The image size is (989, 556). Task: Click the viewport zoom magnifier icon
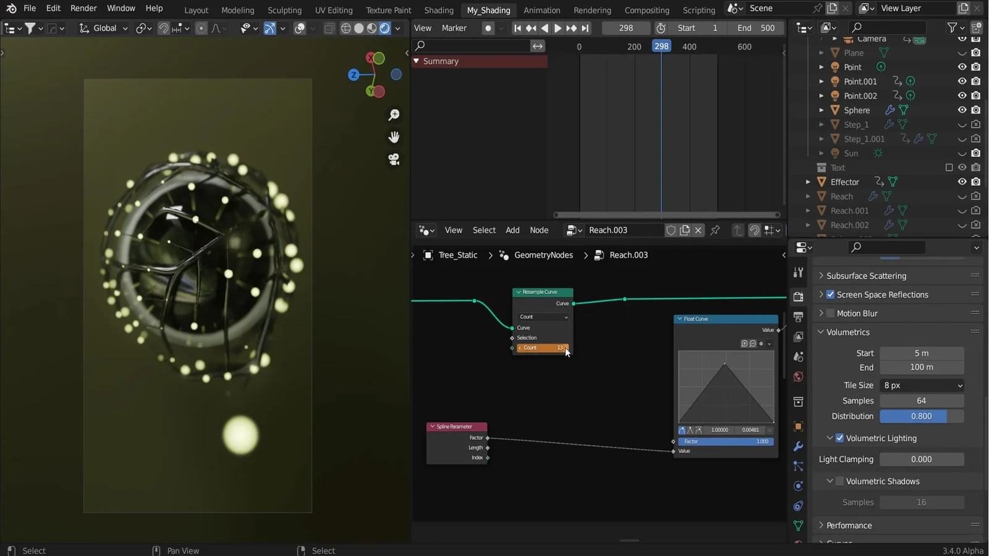click(x=394, y=114)
